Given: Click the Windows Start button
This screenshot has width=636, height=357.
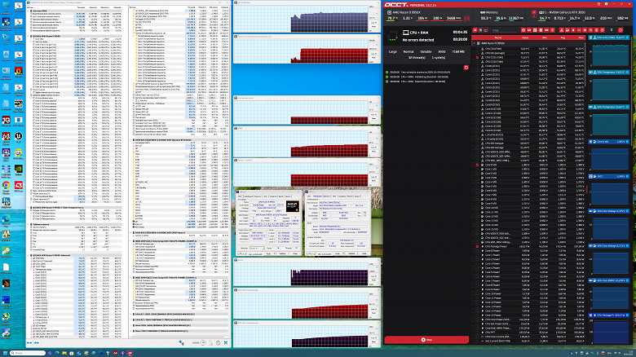Looking at the screenshot, I should (x=5, y=353).
